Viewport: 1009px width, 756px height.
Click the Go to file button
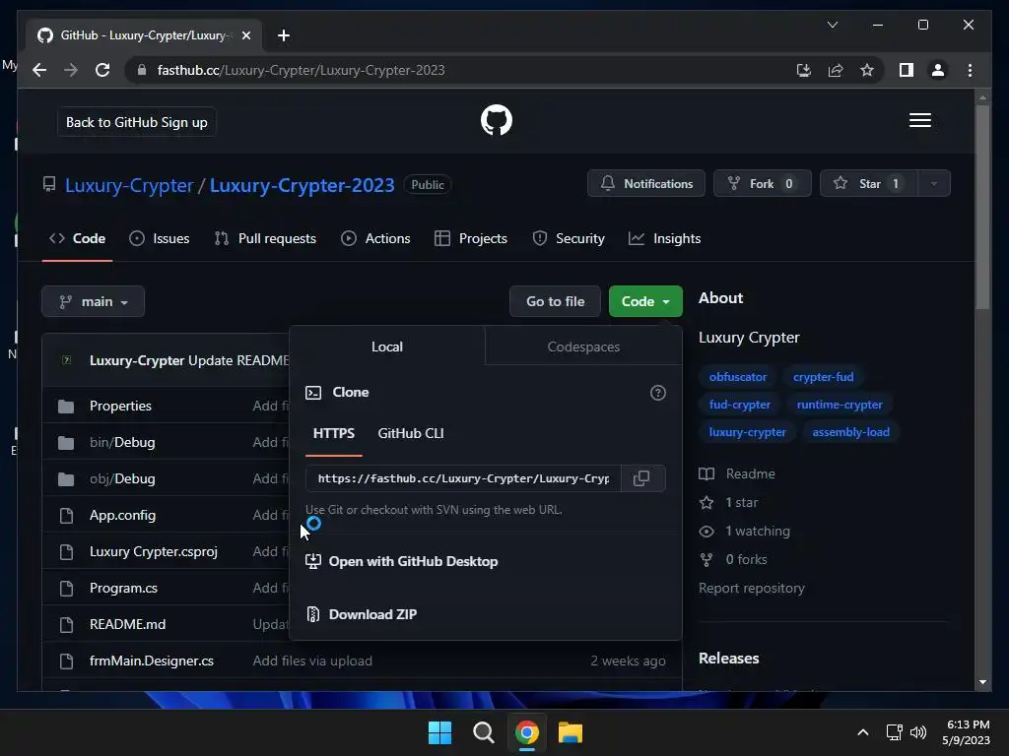(556, 301)
